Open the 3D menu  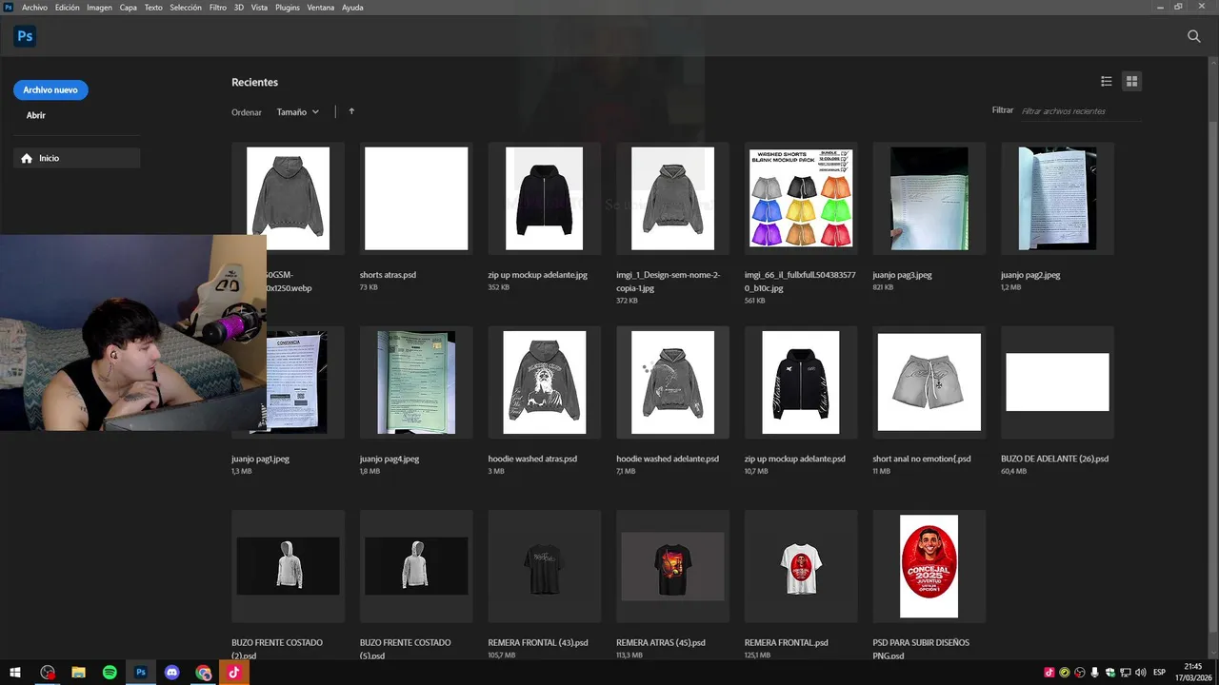[239, 7]
